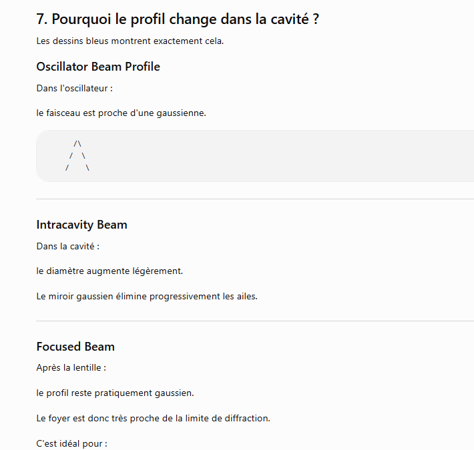This screenshot has height=450, width=474.
Task: Click the horizontal divider above 'Focused Beam'
Action: pyautogui.click(x=255, y=321)
